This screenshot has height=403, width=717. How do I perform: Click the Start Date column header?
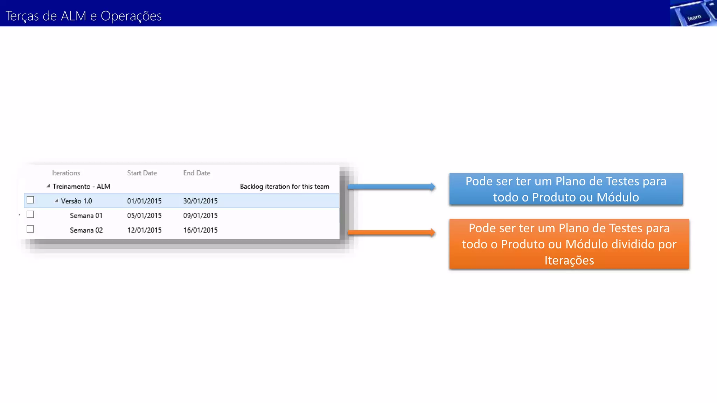(142, 173)
